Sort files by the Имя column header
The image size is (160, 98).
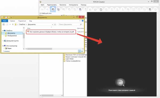[29, 28]
